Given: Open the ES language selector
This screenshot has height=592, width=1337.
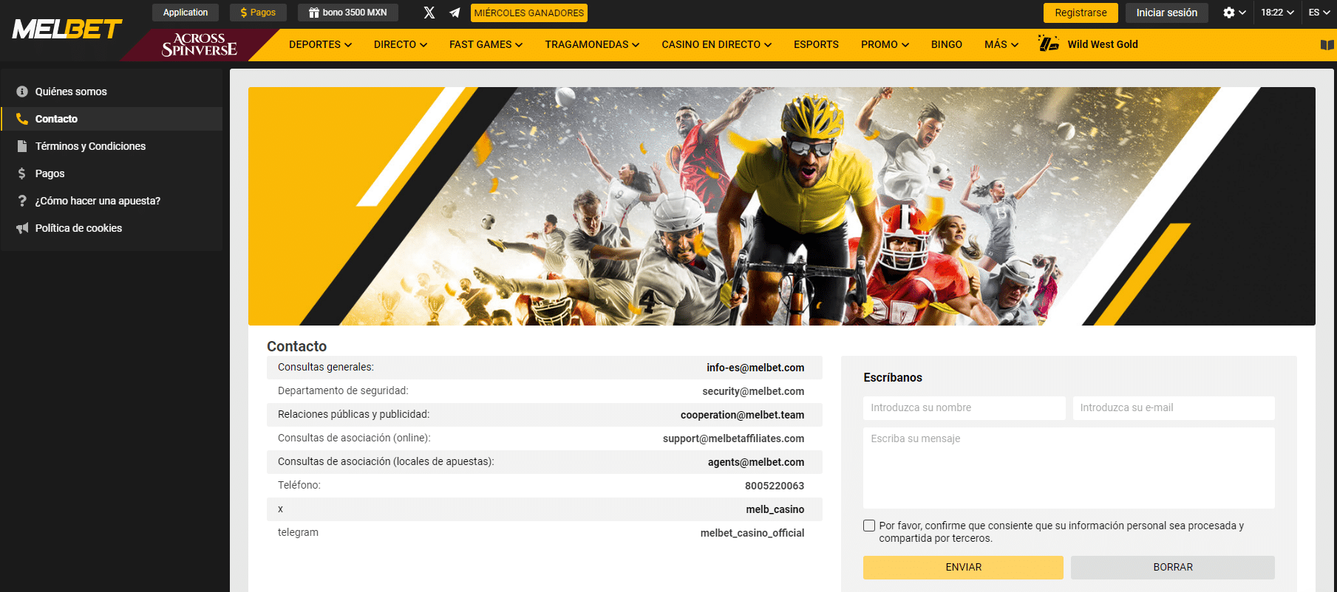Looking at the screenshot, I should pyautogui.click(x=1319, y=13).
